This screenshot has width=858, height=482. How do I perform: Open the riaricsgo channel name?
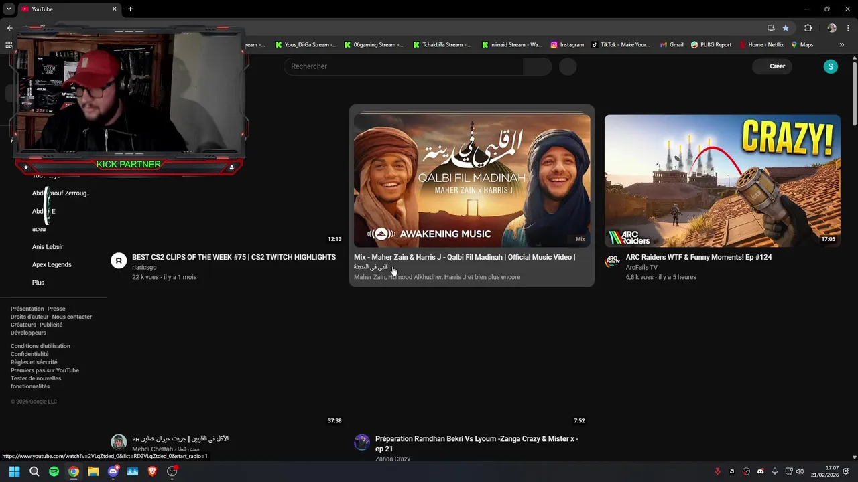pyautogui.click(x=144, y=267)
